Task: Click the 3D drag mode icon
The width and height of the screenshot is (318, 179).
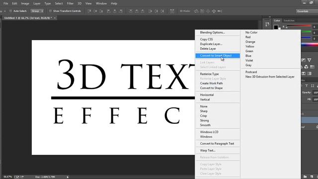Action: pyautogui.click(x=208, y=11)
